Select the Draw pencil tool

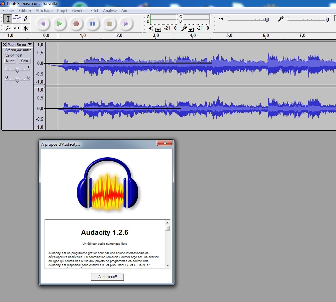pos(25,19)
